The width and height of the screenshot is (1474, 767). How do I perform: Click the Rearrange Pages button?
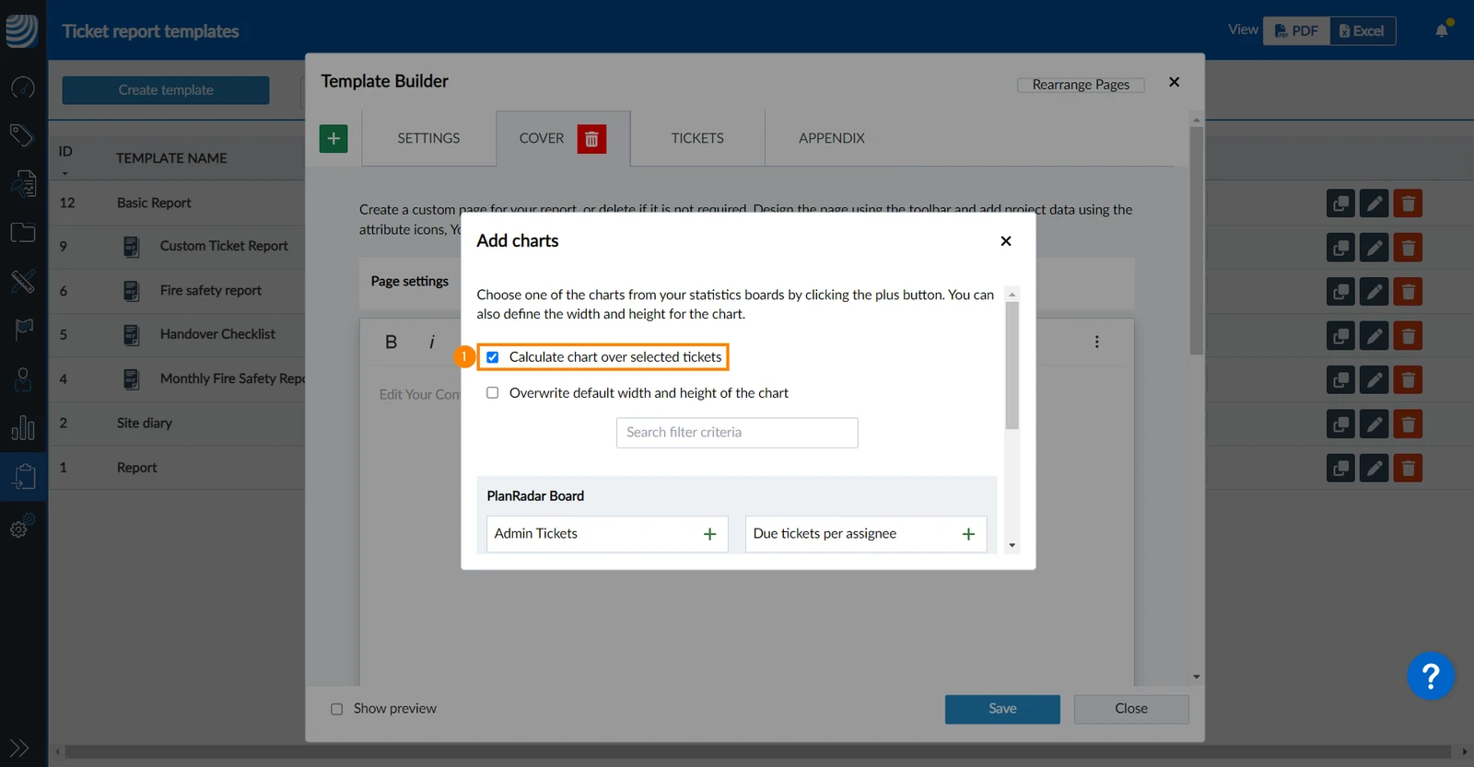pyautogui.click(x=1081, y=85)
